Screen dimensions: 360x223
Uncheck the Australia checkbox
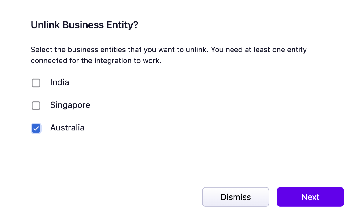click(36, 128)
